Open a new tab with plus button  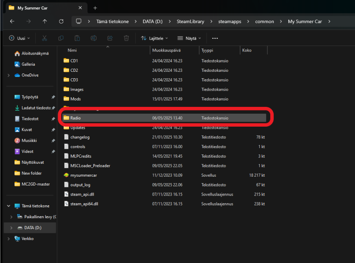coord(95,8)
